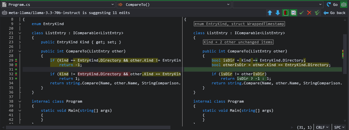Expand the folded enum EntryKind at line 9
The width and height of the screenshot is (349, 130).
pos(20,24)
